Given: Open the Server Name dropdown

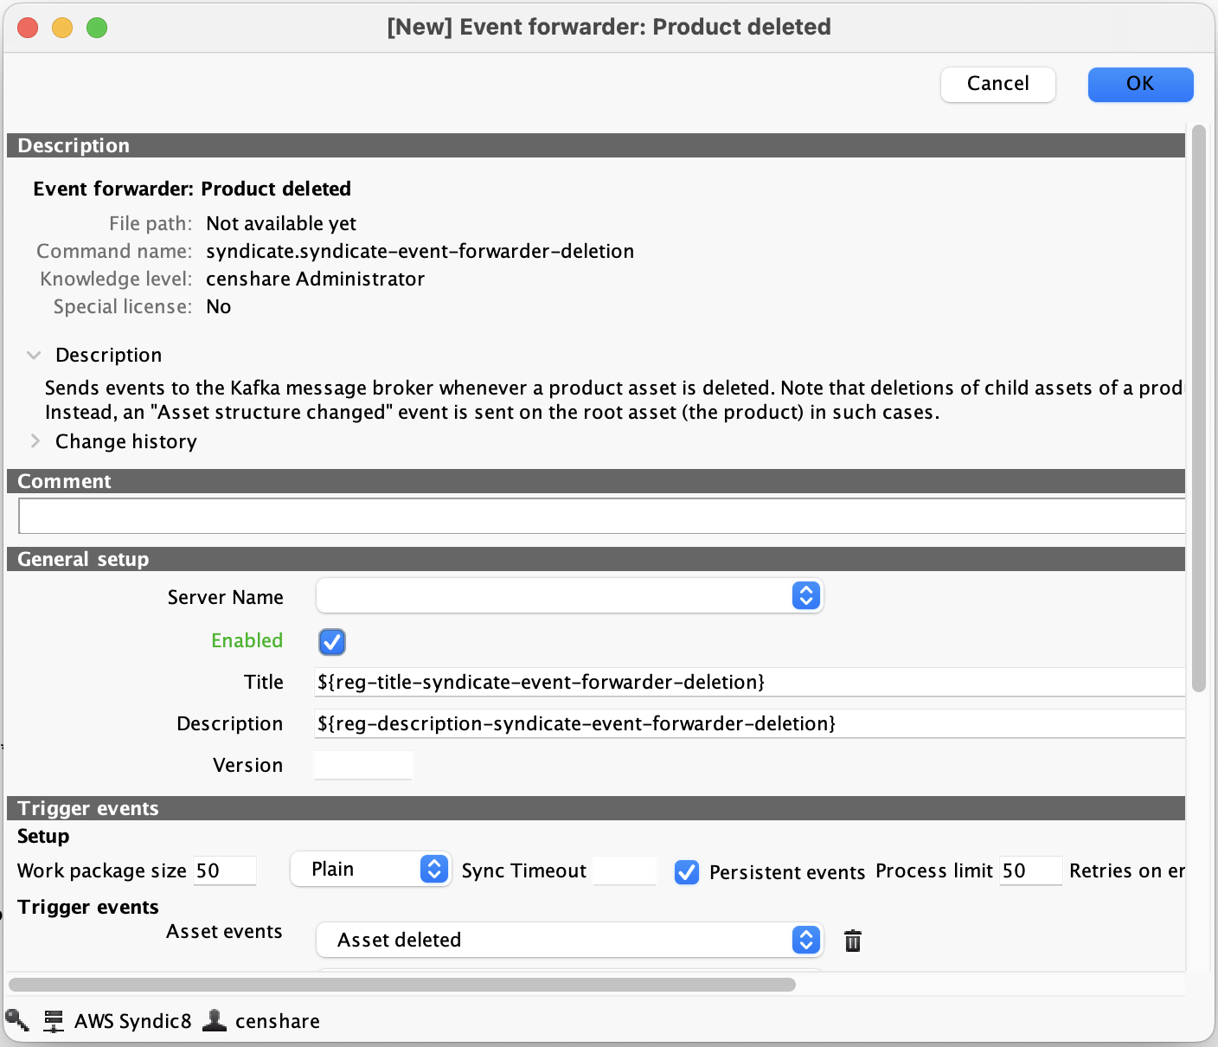Looking at the screenshot, I should pyautogui.click(x=569, y=596).
